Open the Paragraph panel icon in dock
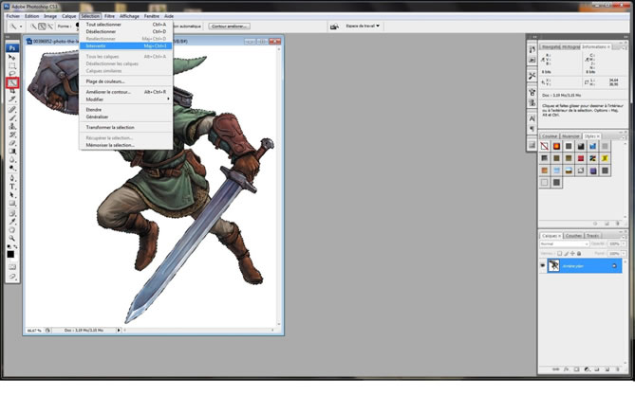635x396 pixels. coord(532,129)
